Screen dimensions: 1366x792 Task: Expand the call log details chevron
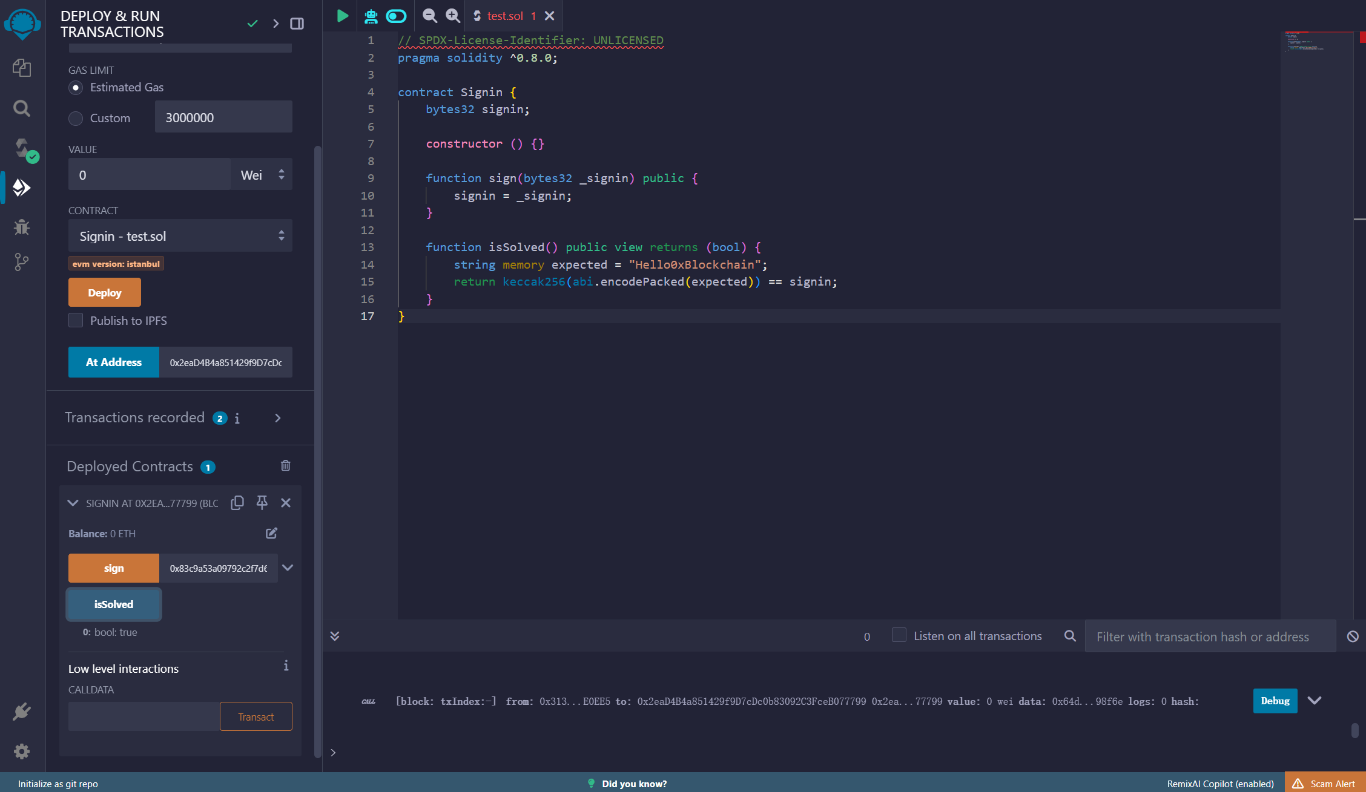pyautogui.click(x=1314, y=701)
